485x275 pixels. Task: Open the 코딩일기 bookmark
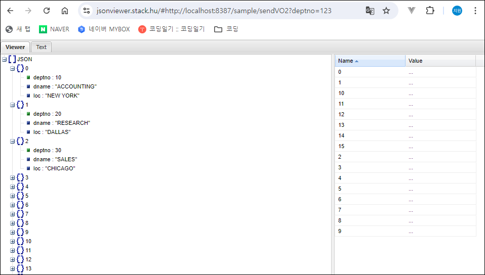(171, 29)
